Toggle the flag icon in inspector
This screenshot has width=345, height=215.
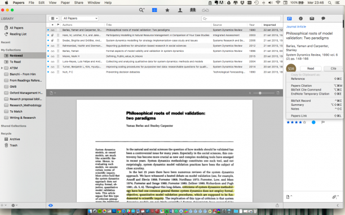[x=323, y=122]
